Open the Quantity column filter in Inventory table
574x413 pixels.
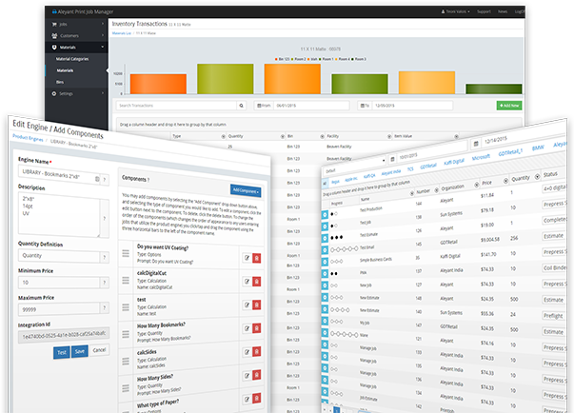pos(283,136)
